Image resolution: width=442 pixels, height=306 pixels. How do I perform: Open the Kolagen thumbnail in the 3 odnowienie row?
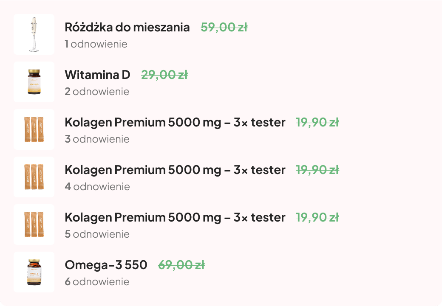coord(34,129)
